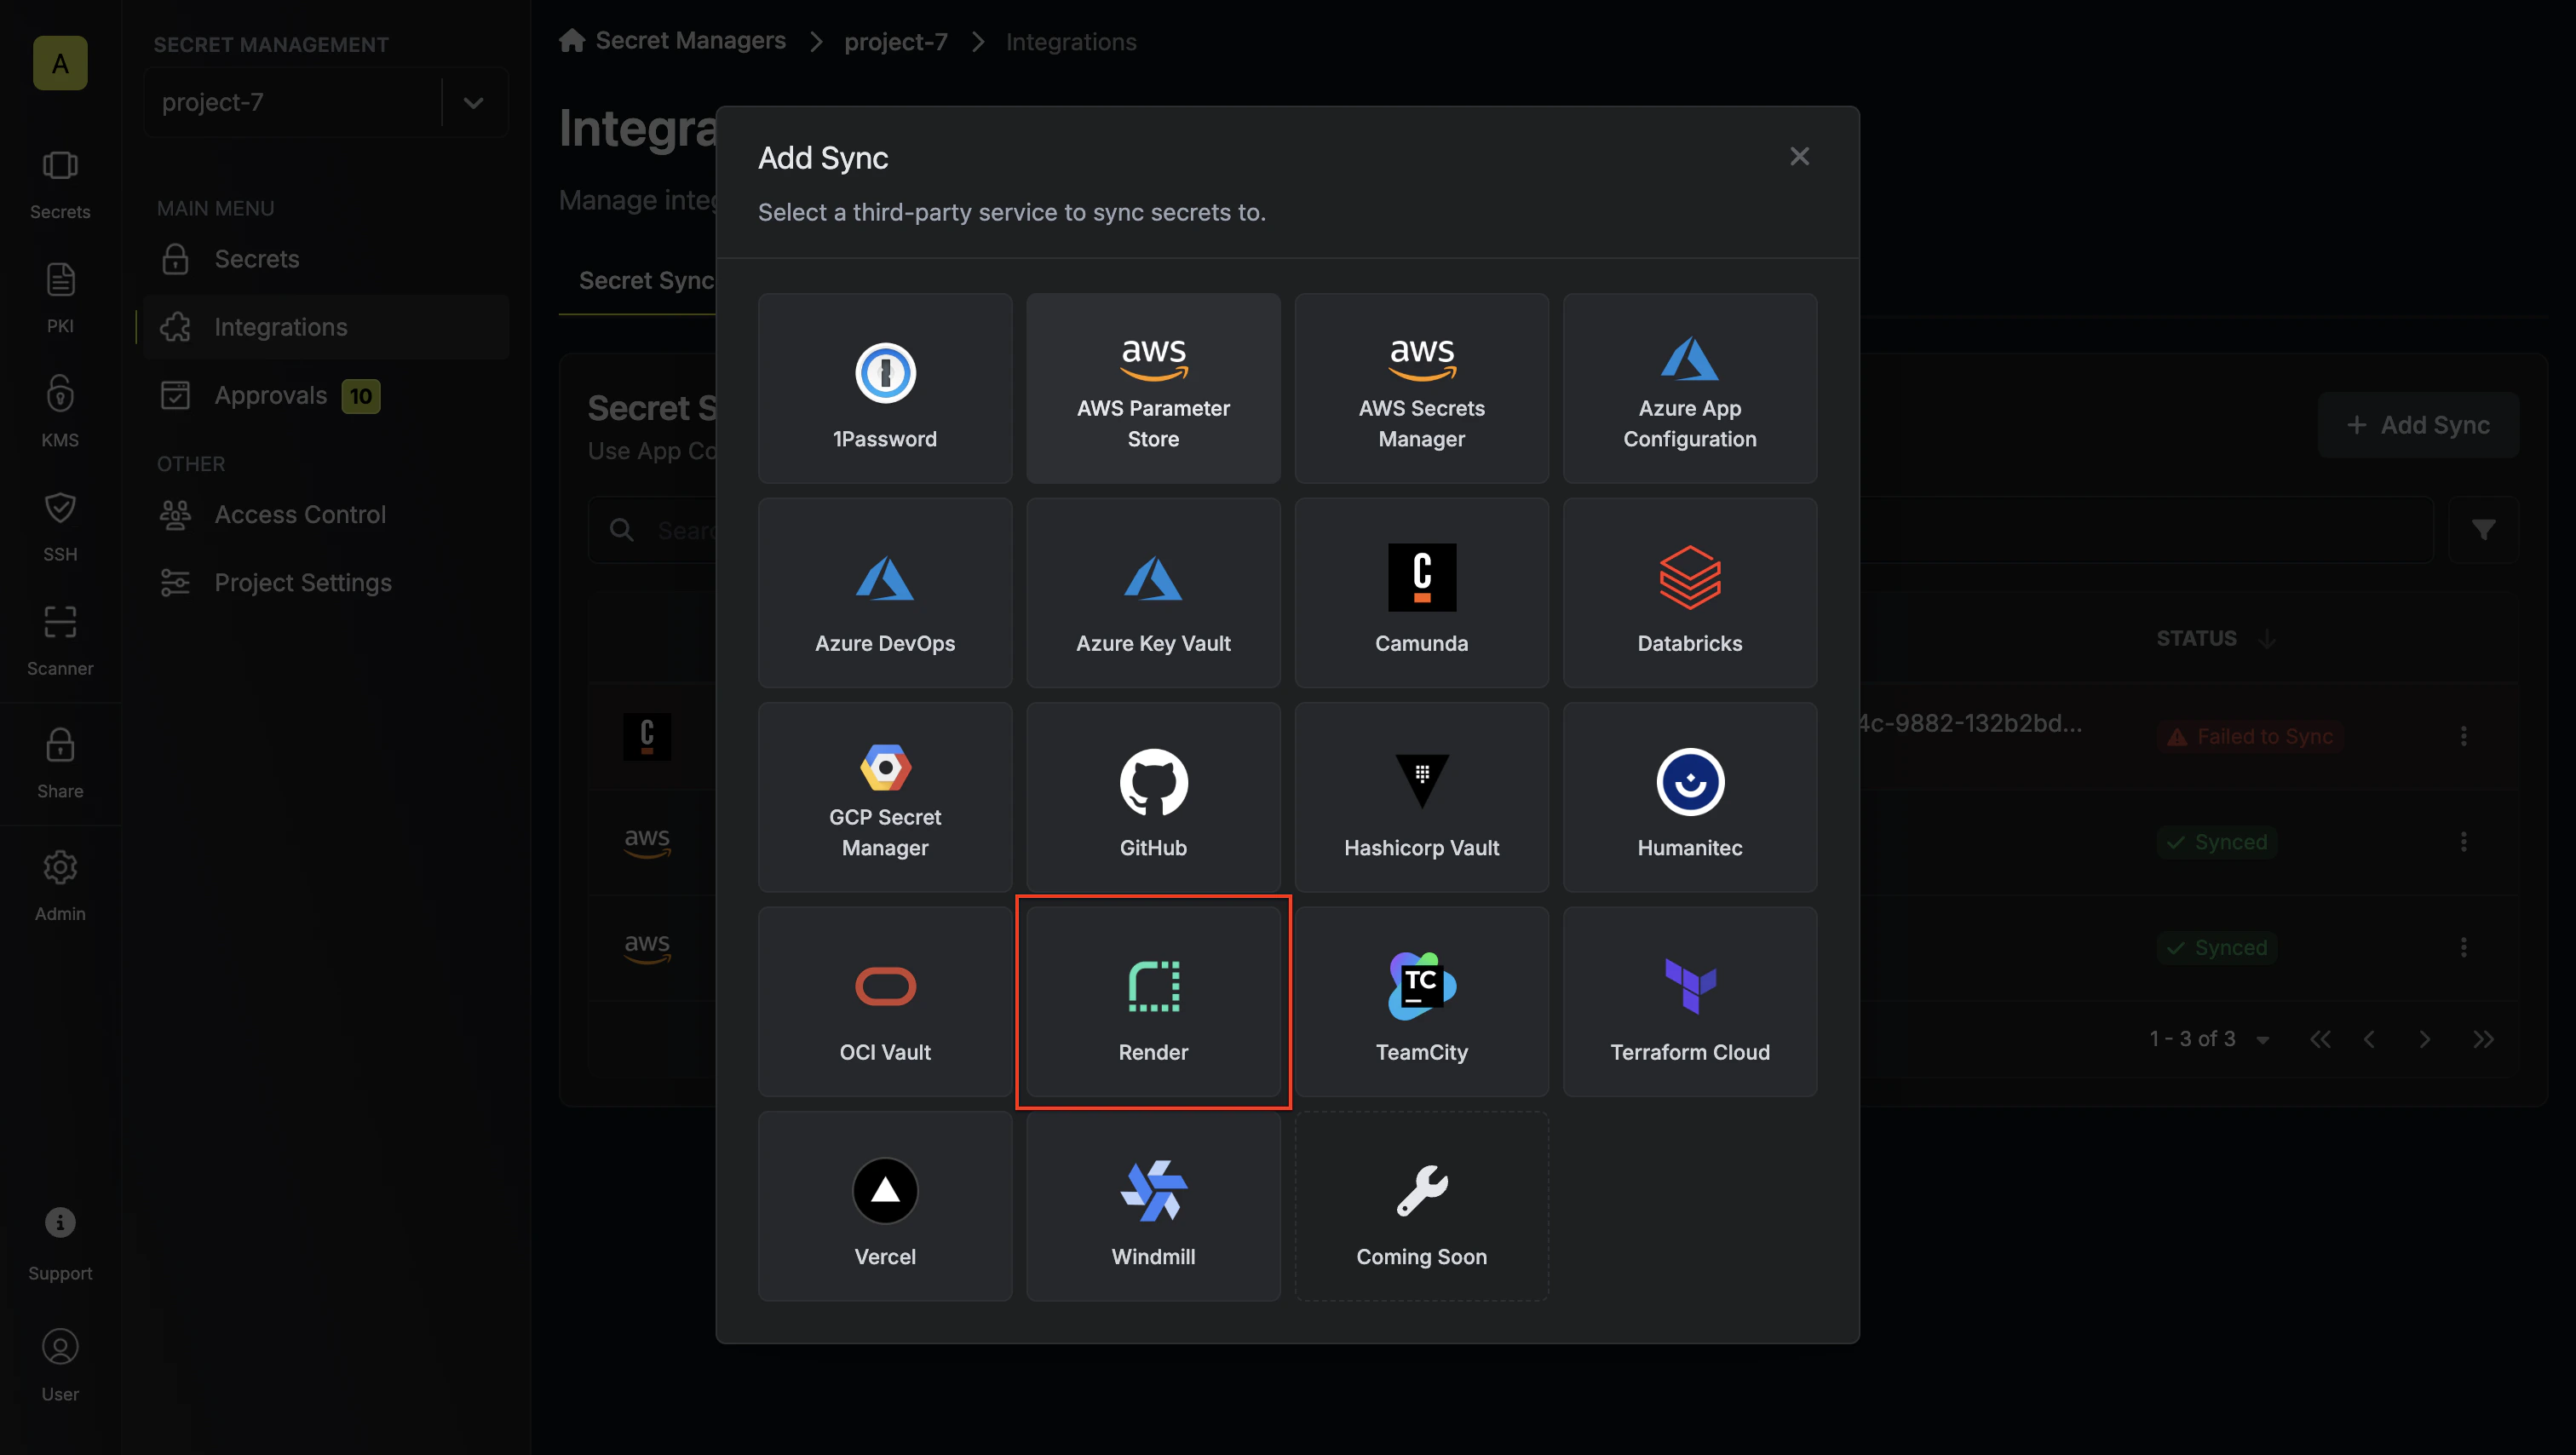This screenshot has width=2576, height=1455.
Task: Open the Scanner section
Action: pos(60,641)
